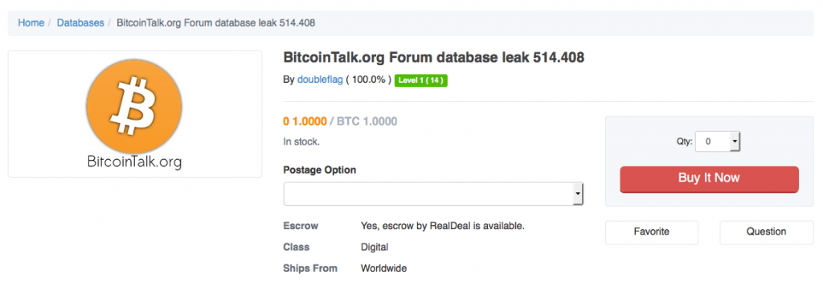Open the Home breadcrumb link
The image size is (823, 295).
click(31, 23)
